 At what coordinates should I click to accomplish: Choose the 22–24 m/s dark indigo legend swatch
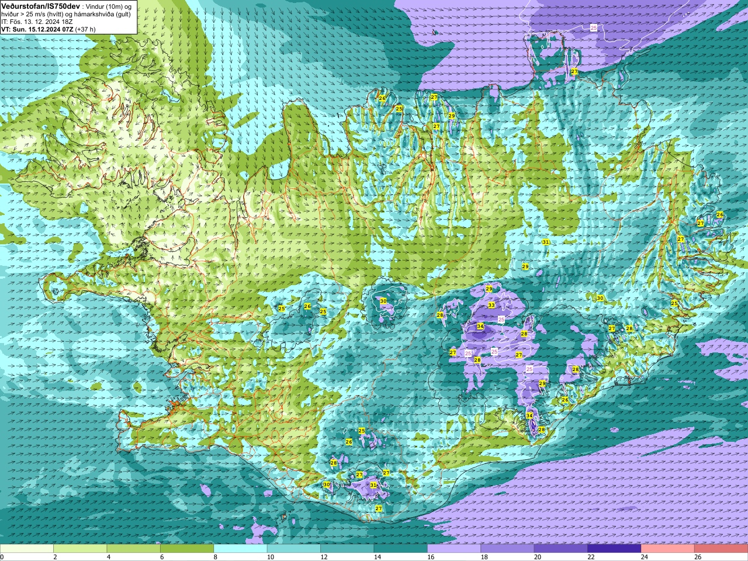[615, 549]
